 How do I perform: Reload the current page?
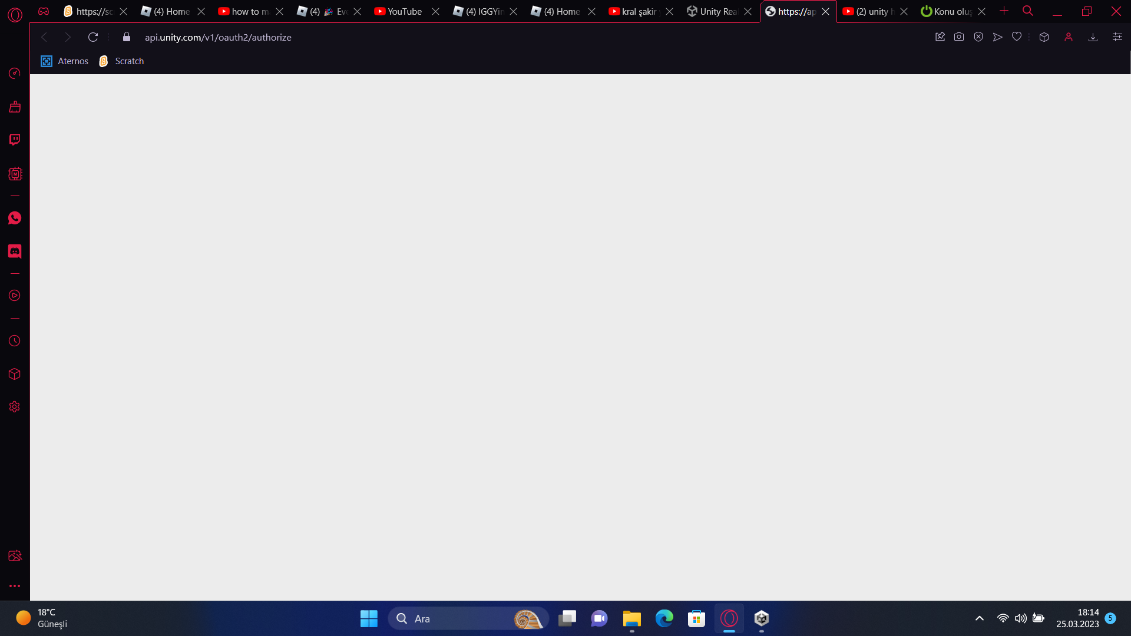click(x=93, y=37)
